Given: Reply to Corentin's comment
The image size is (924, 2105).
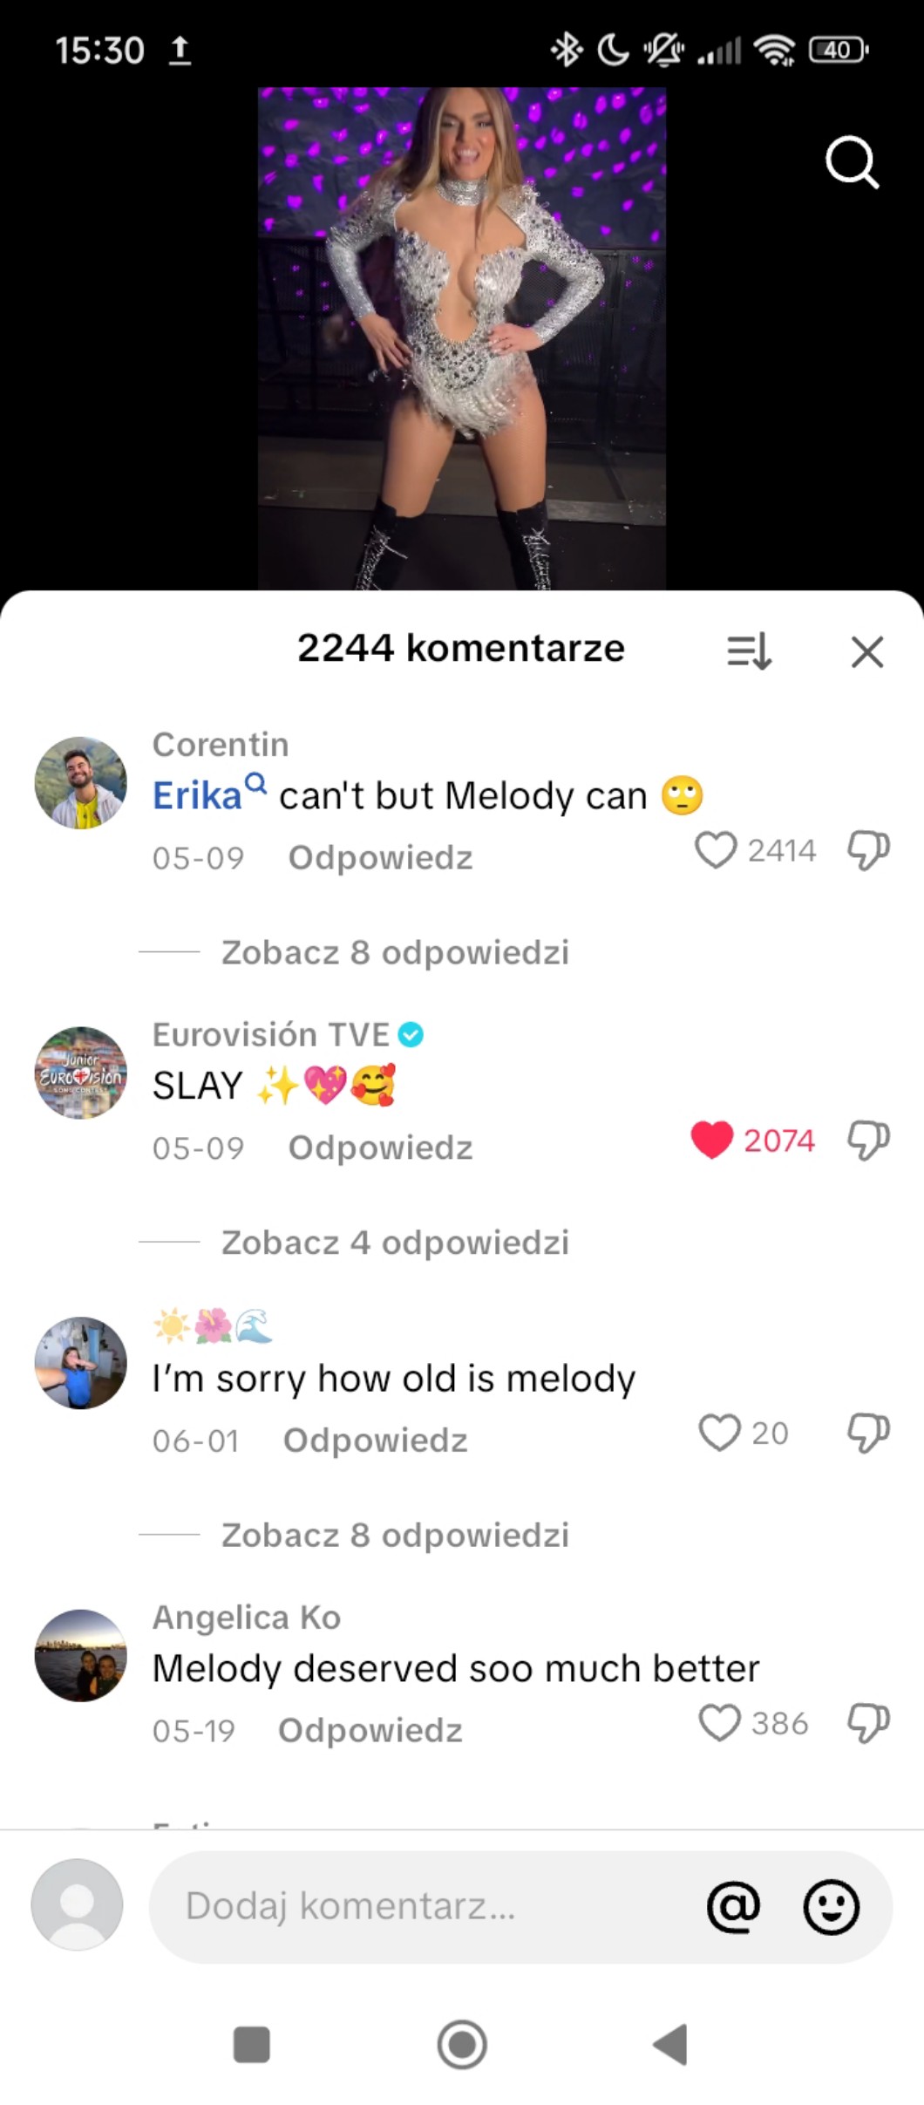Looking at the screenshot, I should 380,857.
